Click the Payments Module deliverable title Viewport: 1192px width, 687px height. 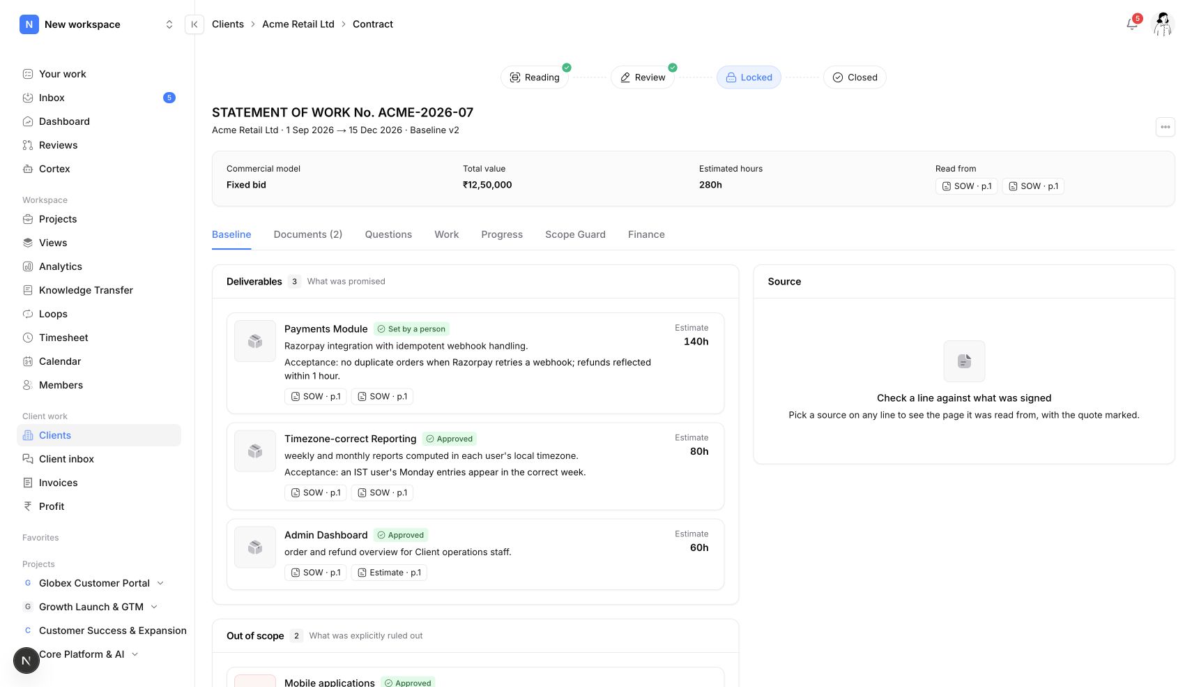pyautogui.click(x=326, y=329)
